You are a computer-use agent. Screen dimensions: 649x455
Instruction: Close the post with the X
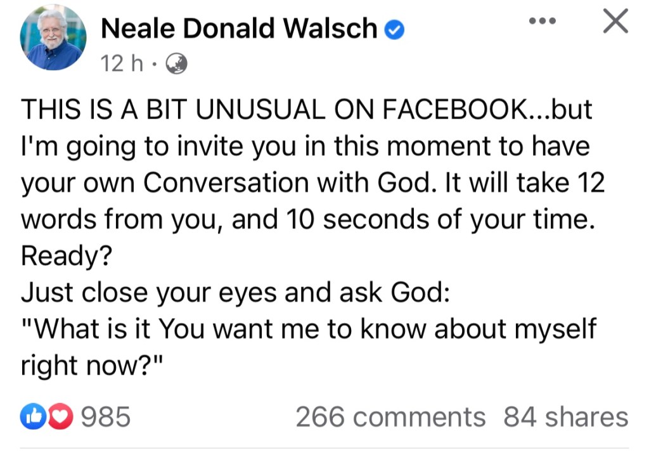tap(614, 21)
